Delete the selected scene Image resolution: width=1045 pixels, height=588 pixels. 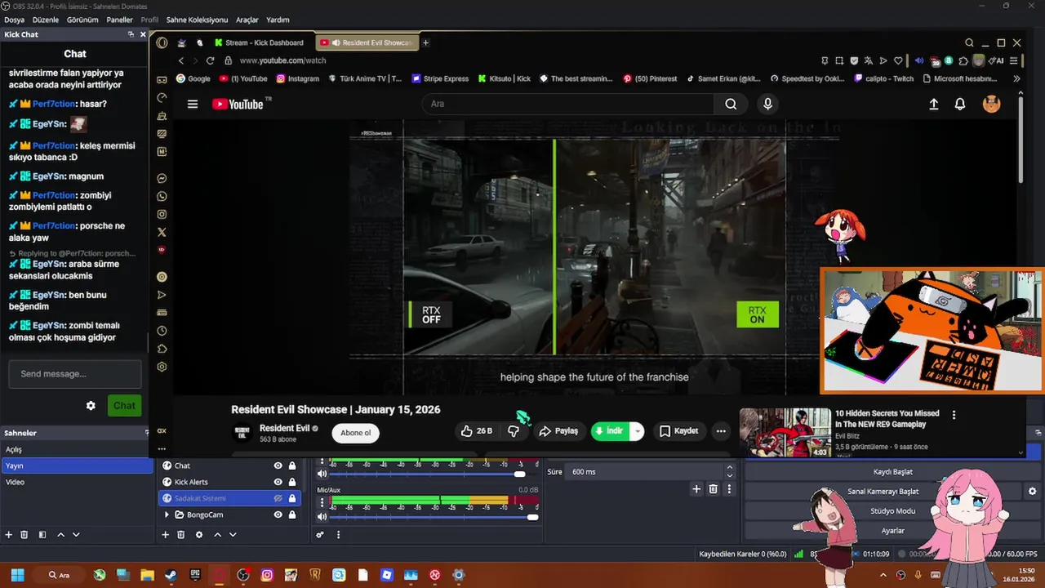click(24, 535)
